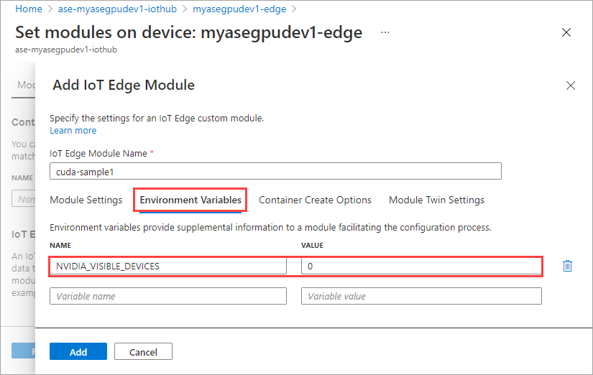
Task: Switch to Module Settings tab
Action: pos(86,200)
